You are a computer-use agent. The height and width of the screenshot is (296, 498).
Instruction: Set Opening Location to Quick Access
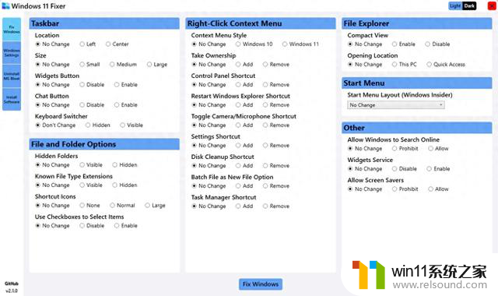pos(446,64)
